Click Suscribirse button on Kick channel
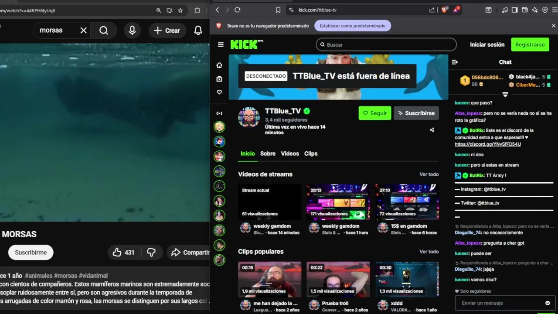 (416, 113)
